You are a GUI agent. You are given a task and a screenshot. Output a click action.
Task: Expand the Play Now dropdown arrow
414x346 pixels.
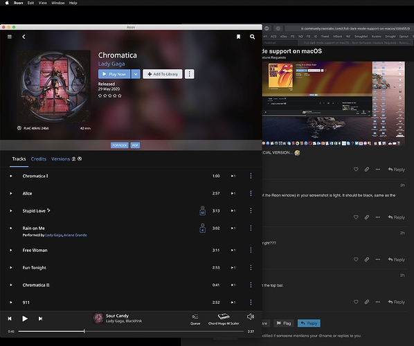click(x=136, y=74)
